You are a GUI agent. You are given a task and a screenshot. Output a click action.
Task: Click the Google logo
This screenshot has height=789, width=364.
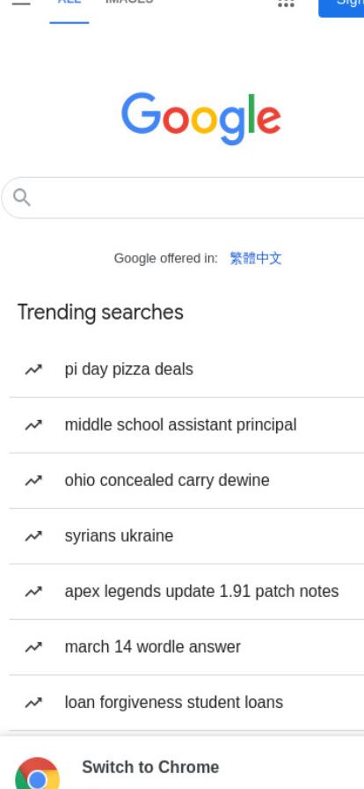[x=201, y=118]
